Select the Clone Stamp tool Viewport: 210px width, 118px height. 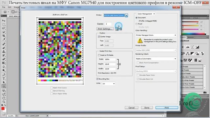coord(4,51)
